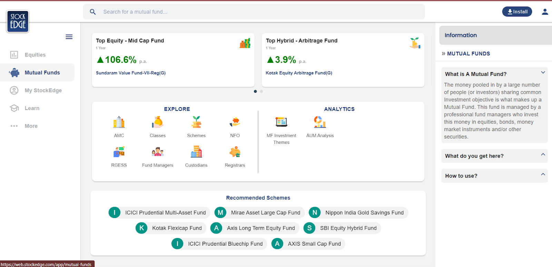Viewport: 552px width, 267px height.
Task: Click the 106.6% return value
Action: [x=120, y=60]
